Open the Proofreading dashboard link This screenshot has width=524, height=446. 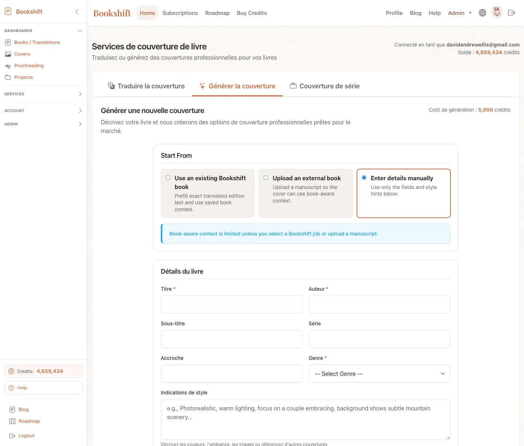point(29,66)
